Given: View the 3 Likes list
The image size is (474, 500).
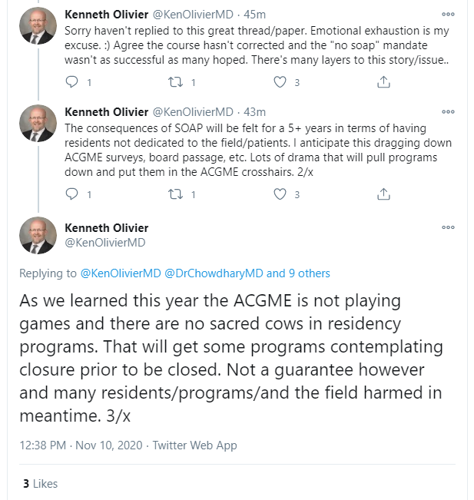Looking at the screenshot, I should click(40, 484).
